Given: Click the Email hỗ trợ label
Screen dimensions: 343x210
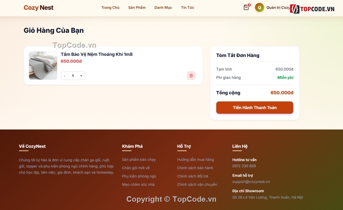Looking at the screenshot, I should pyautogui.click(x=243, y=175).
